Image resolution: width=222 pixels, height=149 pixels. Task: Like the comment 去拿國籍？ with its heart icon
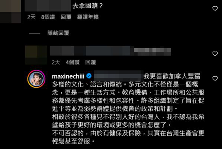tap(215, 9)
